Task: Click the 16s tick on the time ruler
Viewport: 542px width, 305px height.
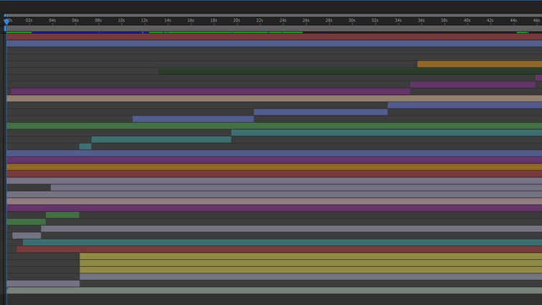Action: tap(191, 20)
